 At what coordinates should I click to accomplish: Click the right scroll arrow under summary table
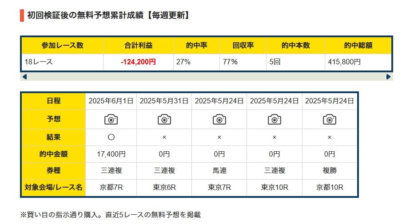(x=388, y=77)
